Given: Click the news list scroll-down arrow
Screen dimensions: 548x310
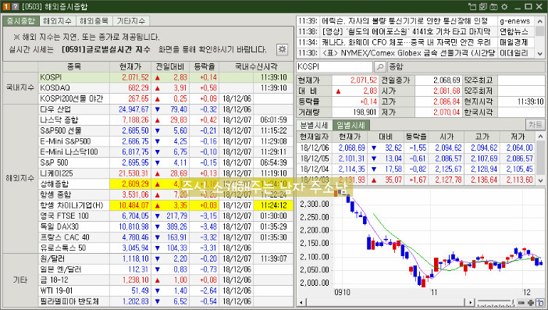Looking at the screenshot, I should (540, 53).
